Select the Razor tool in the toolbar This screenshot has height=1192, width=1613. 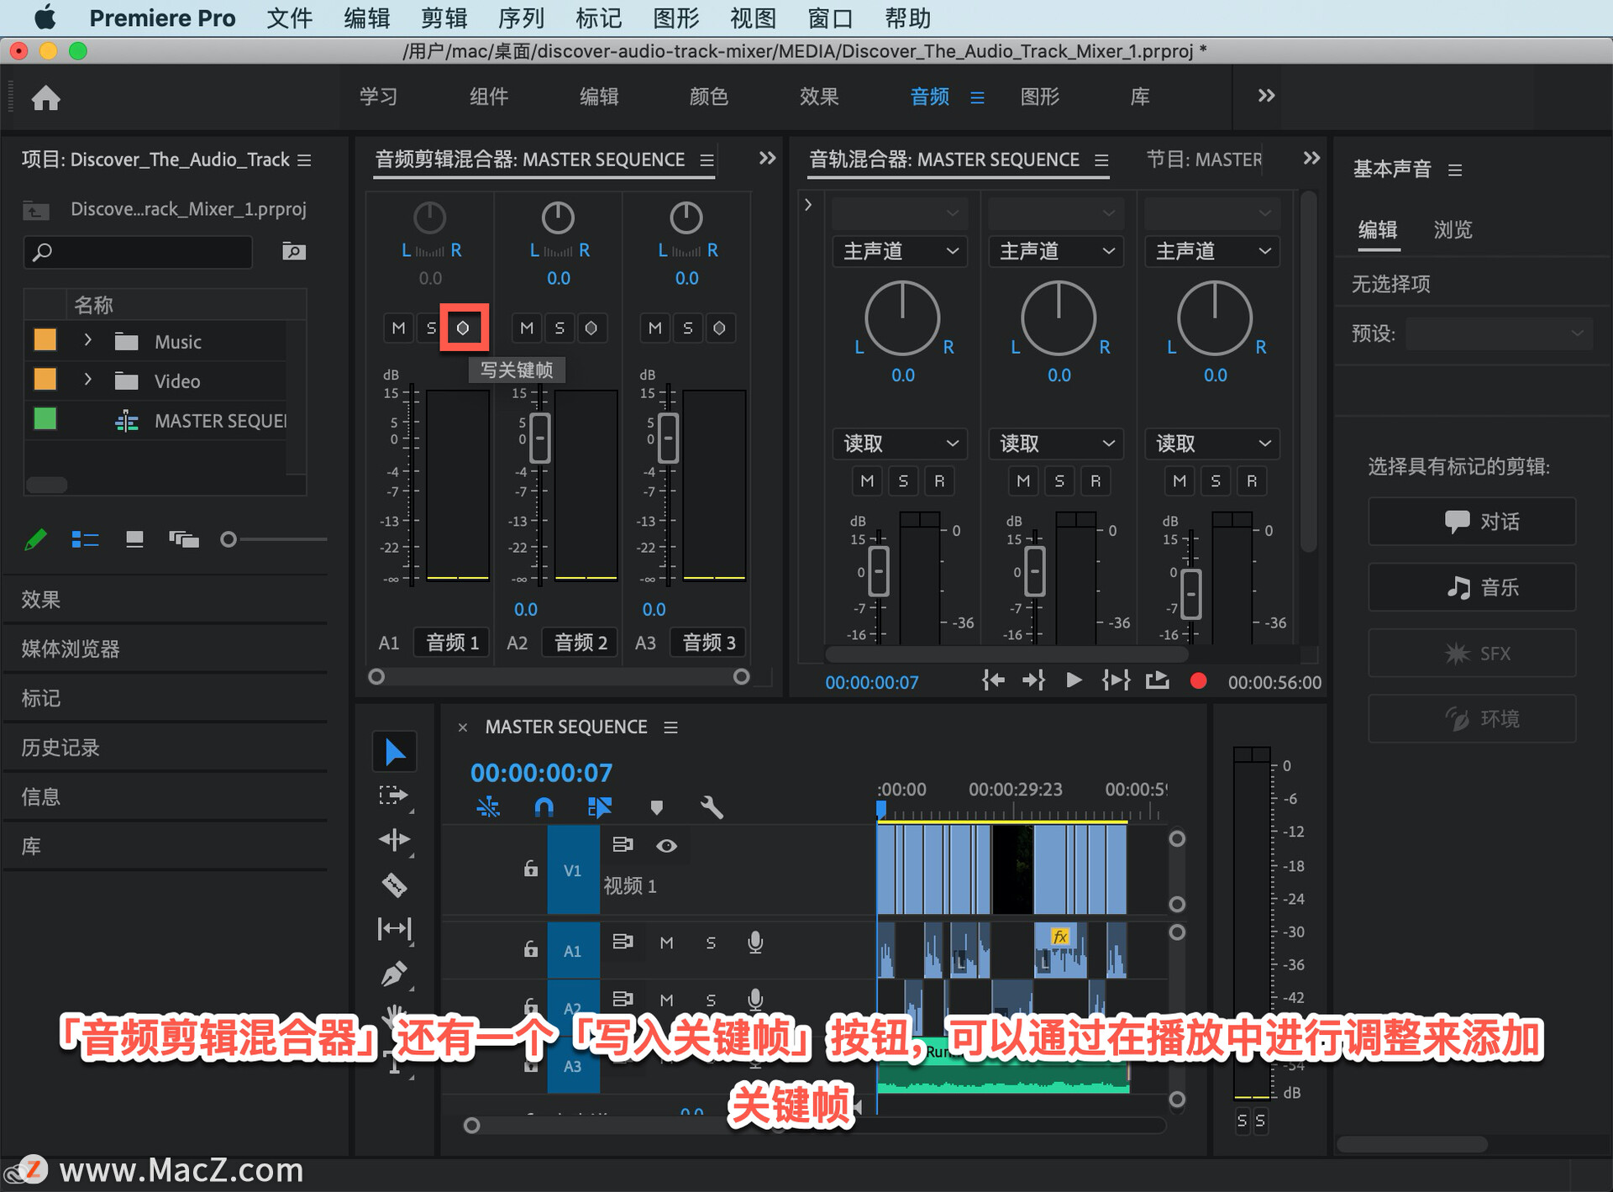(394, 884)
